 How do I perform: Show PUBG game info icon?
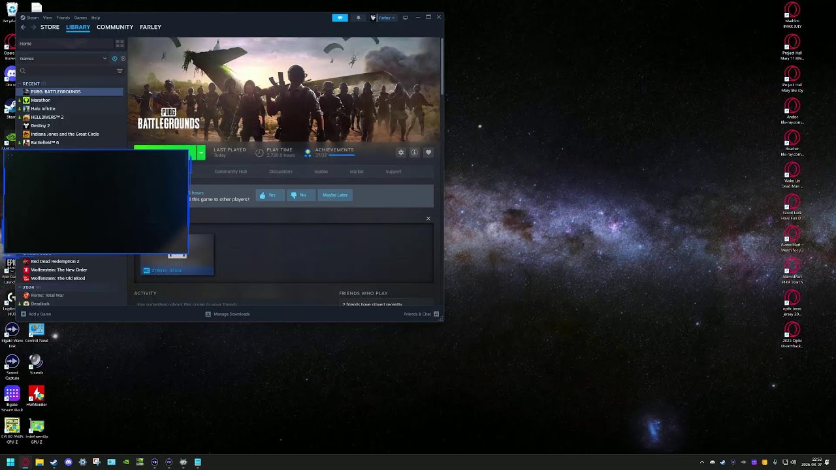[414, 152]
